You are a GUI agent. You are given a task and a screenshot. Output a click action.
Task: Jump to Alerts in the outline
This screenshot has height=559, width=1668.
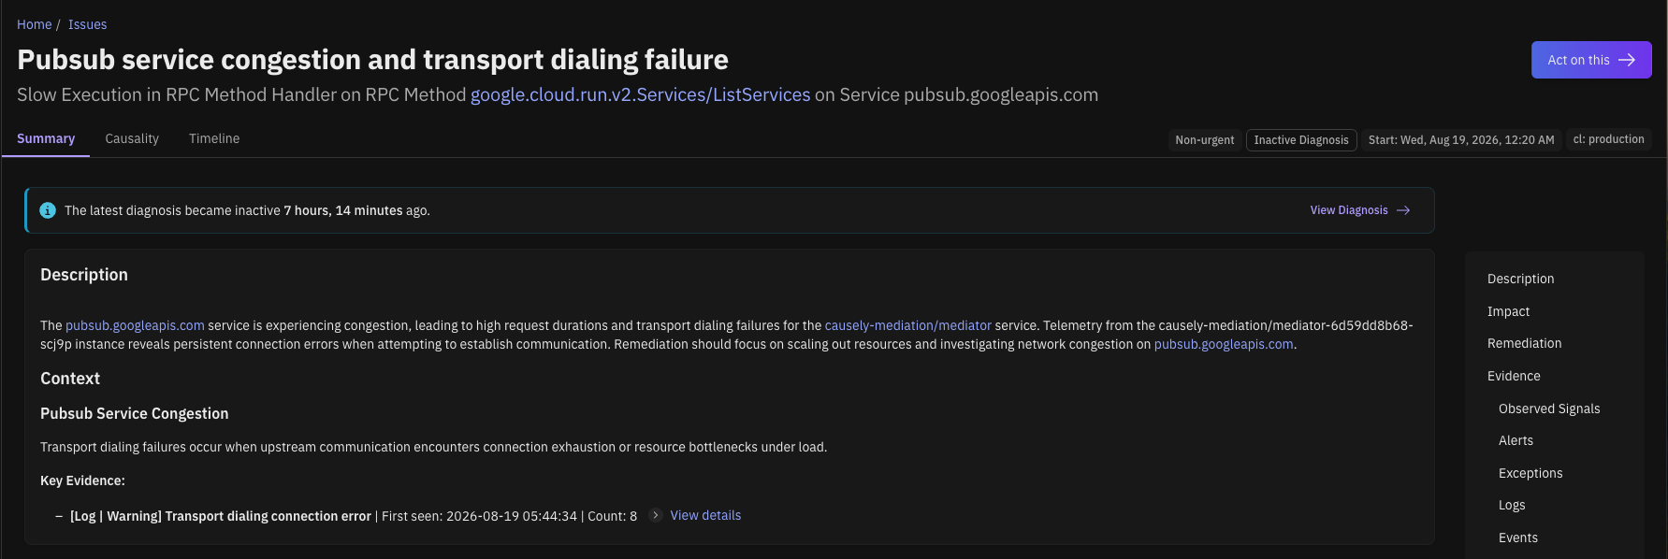1516,440
